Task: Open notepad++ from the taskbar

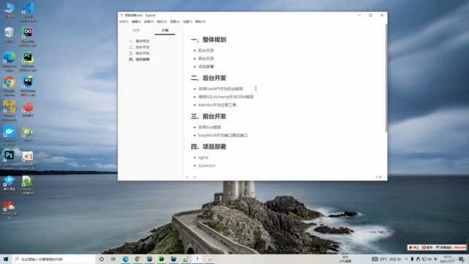Action: coord(185,259)
